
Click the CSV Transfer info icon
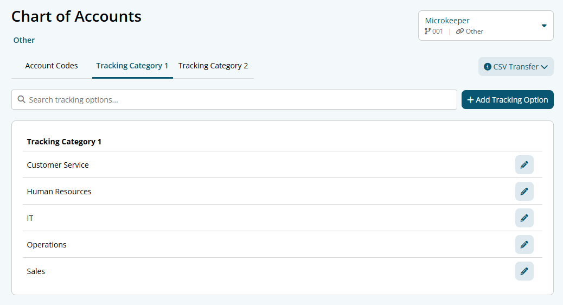488,67
